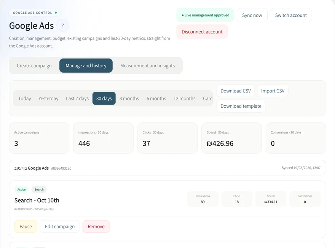Sync the account with Sync now
The height and width of the screenshot is (248, 335).
[x=252, y=15]
